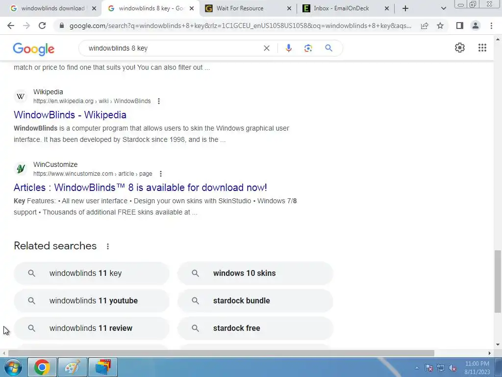
Task: Click Chrome in the taskbar
Action: point(42,367)
